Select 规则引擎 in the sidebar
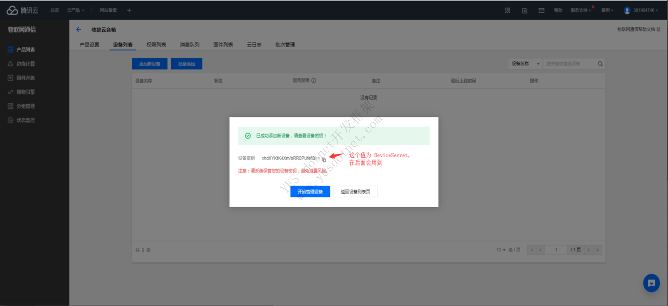Image resolution: width=668 pixels, height=306 pixels. tap(26, 92)
